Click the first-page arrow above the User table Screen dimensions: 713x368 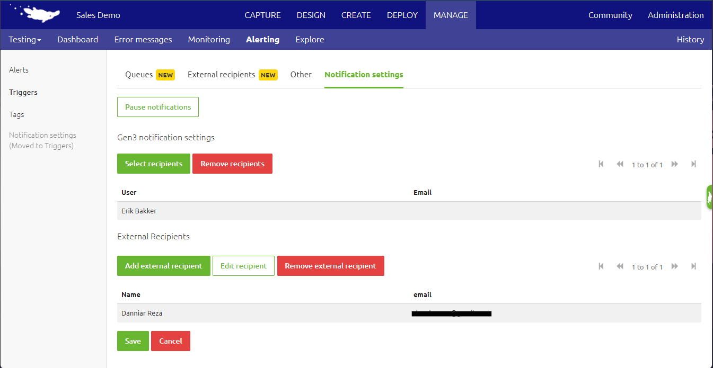click(601, 164)
